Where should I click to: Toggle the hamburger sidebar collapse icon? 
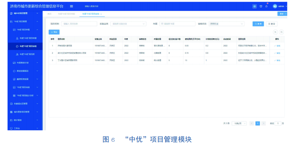(71, 6)
